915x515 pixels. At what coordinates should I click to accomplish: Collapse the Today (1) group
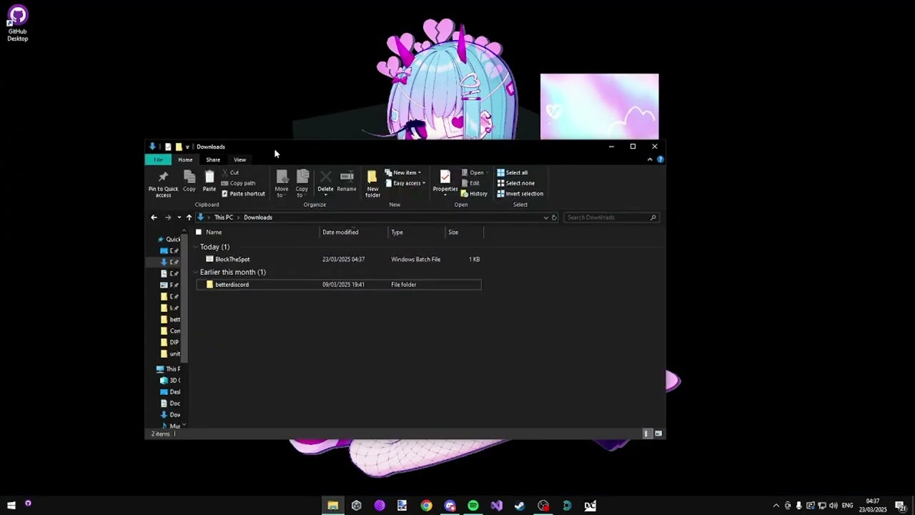(x=196, y=247)
